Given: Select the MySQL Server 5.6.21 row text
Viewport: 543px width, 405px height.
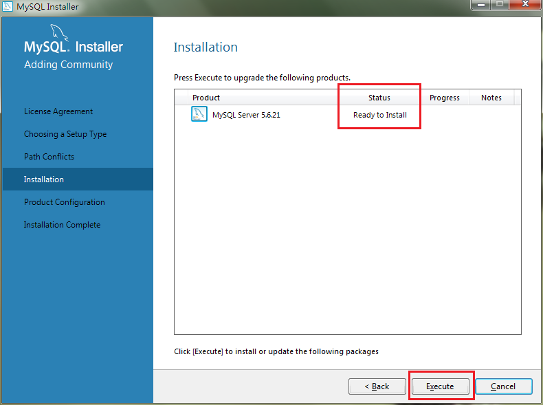Looking at the screenshot, I should tap(246, 115).
